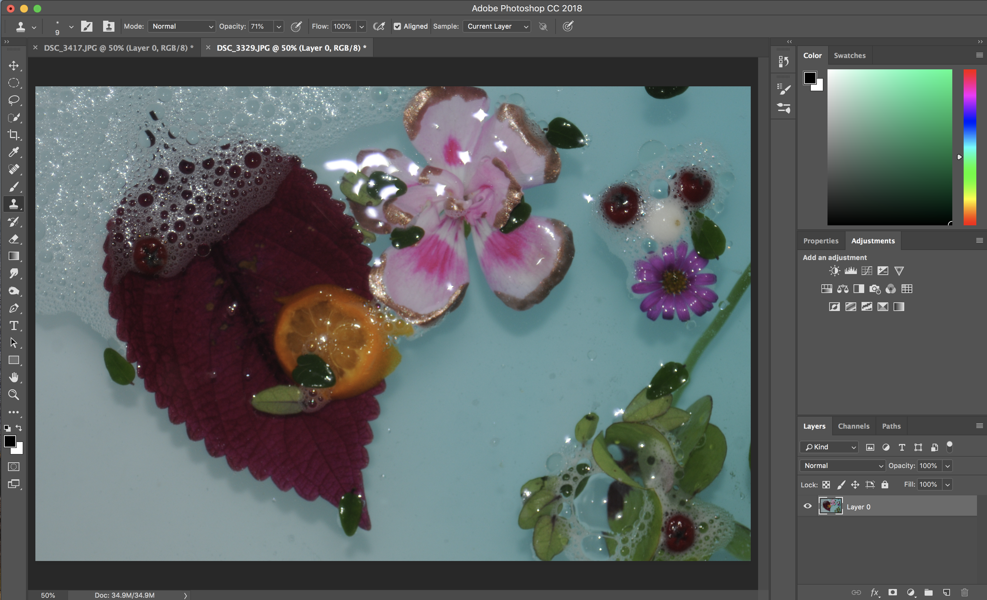The width and height of the screenshot is (987, 600).
Task: Open the clone stamp Mode dropdown
Action: coord(182,26)
